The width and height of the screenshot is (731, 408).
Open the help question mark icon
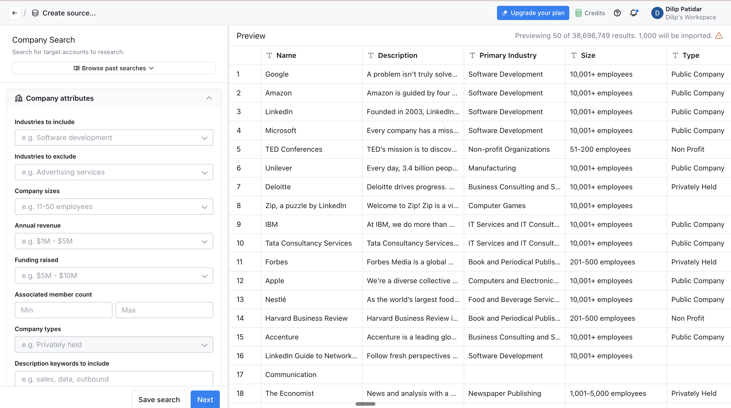tap(617, 13)
